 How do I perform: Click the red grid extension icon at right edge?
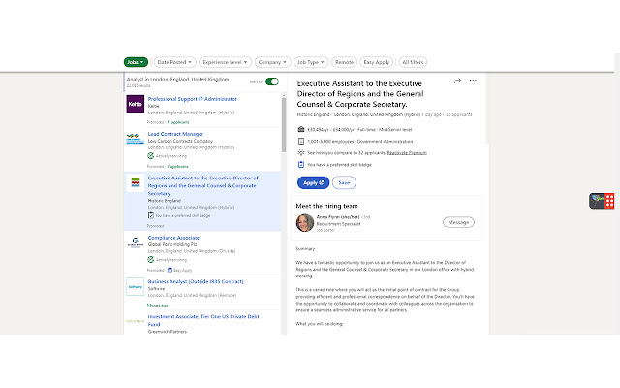pyautogui.click(x=609, y=201)
